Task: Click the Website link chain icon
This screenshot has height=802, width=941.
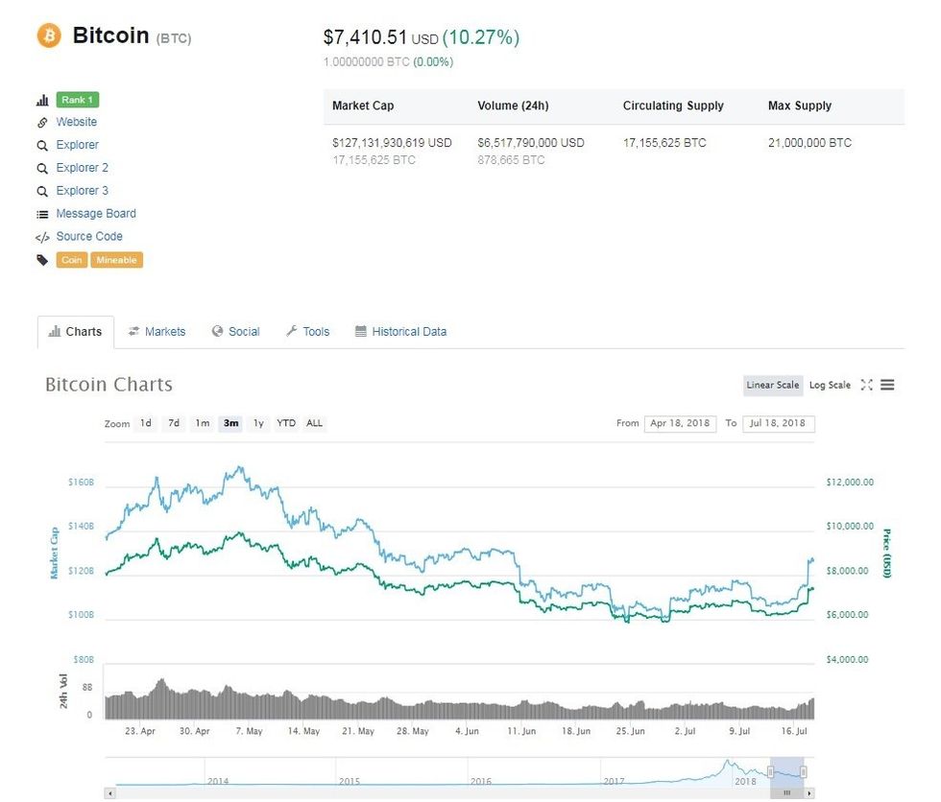Action: [42, 122]
